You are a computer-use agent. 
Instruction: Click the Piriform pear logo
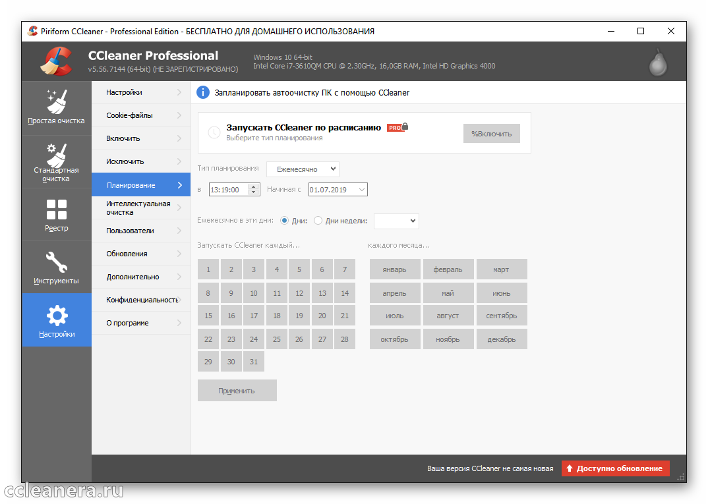[657, 62]
